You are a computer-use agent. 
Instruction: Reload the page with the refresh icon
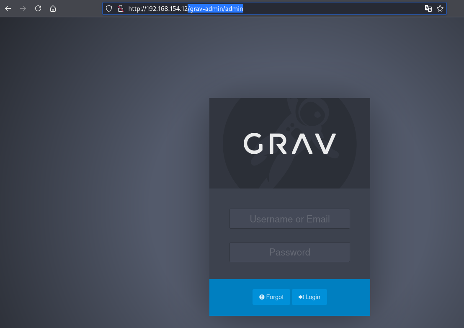pos(38,8)
